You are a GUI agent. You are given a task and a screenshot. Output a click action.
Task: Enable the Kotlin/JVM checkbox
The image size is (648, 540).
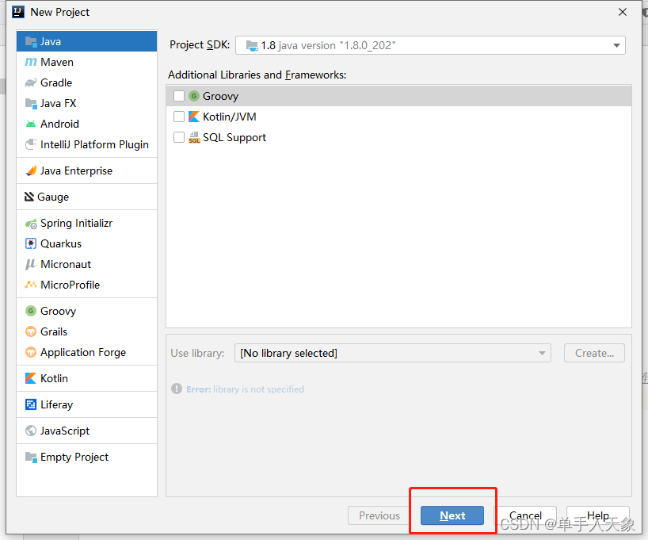tap(179, 117)
